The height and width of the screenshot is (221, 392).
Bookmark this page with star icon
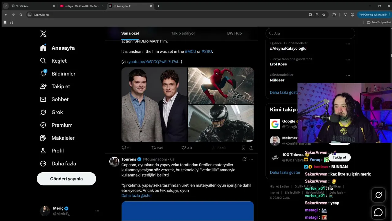324,15
